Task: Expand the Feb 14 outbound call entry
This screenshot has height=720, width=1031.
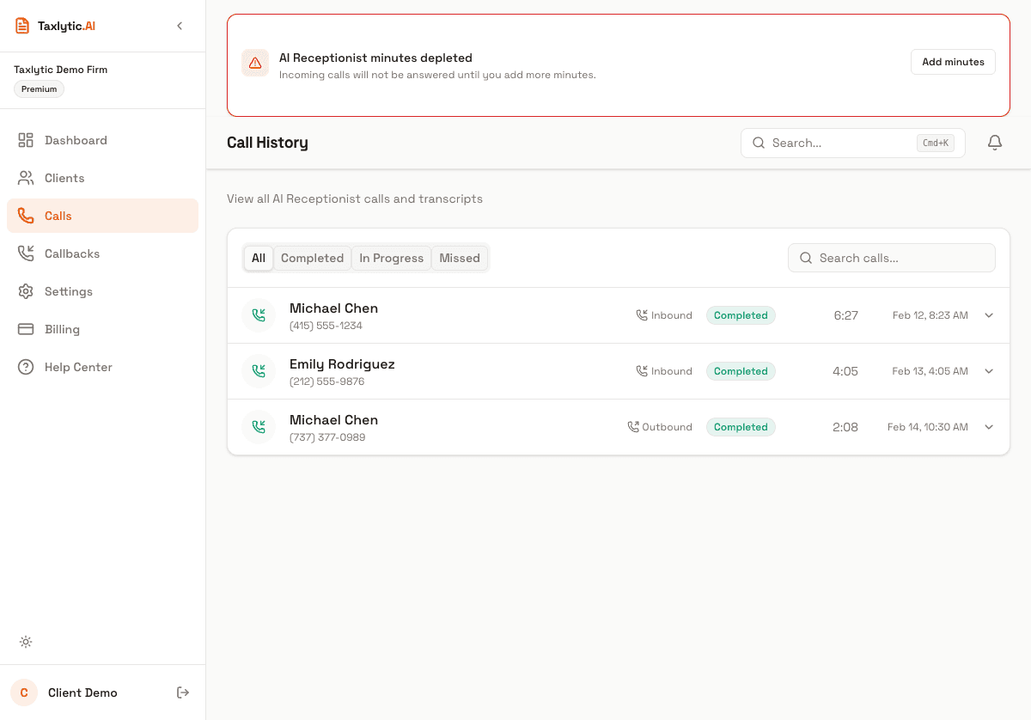Action: 988,427
